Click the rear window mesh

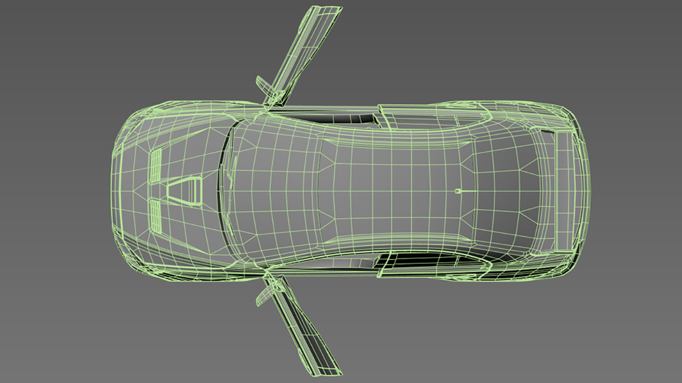(x=511, y=190)
